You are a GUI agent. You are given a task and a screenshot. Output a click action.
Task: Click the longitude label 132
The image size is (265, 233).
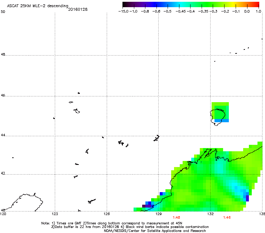coord(211,214)
